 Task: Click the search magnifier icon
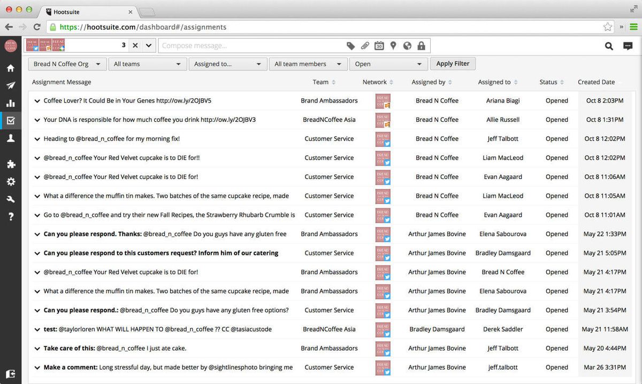click(609, 46)
